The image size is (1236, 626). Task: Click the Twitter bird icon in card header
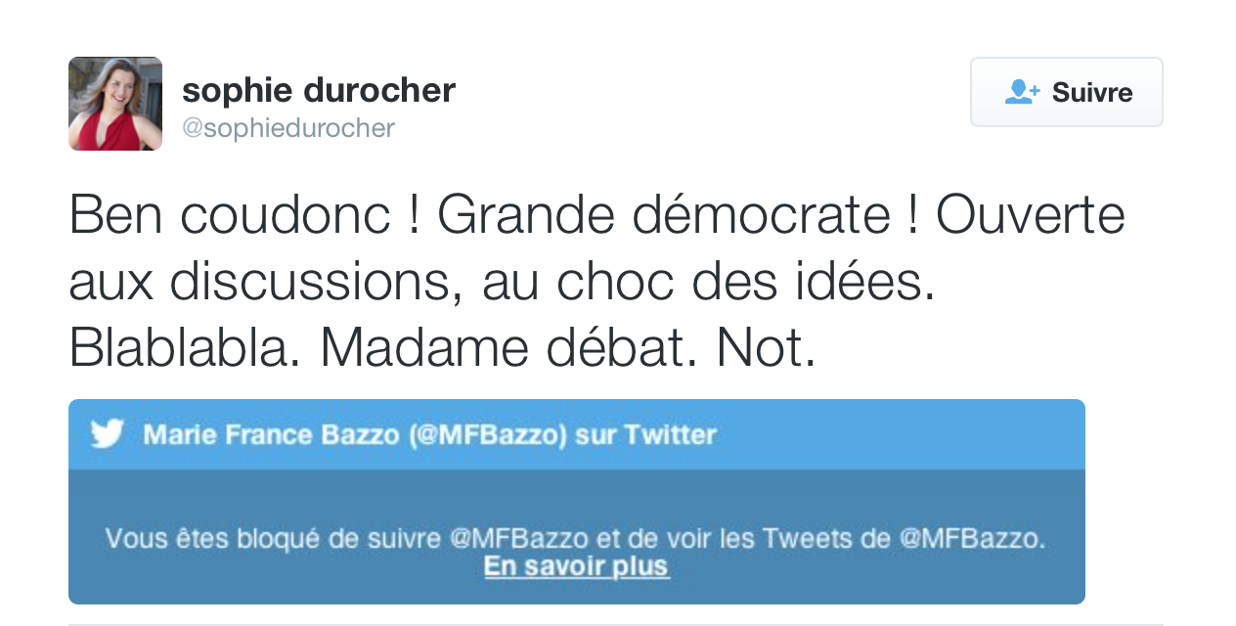[107, 433]
